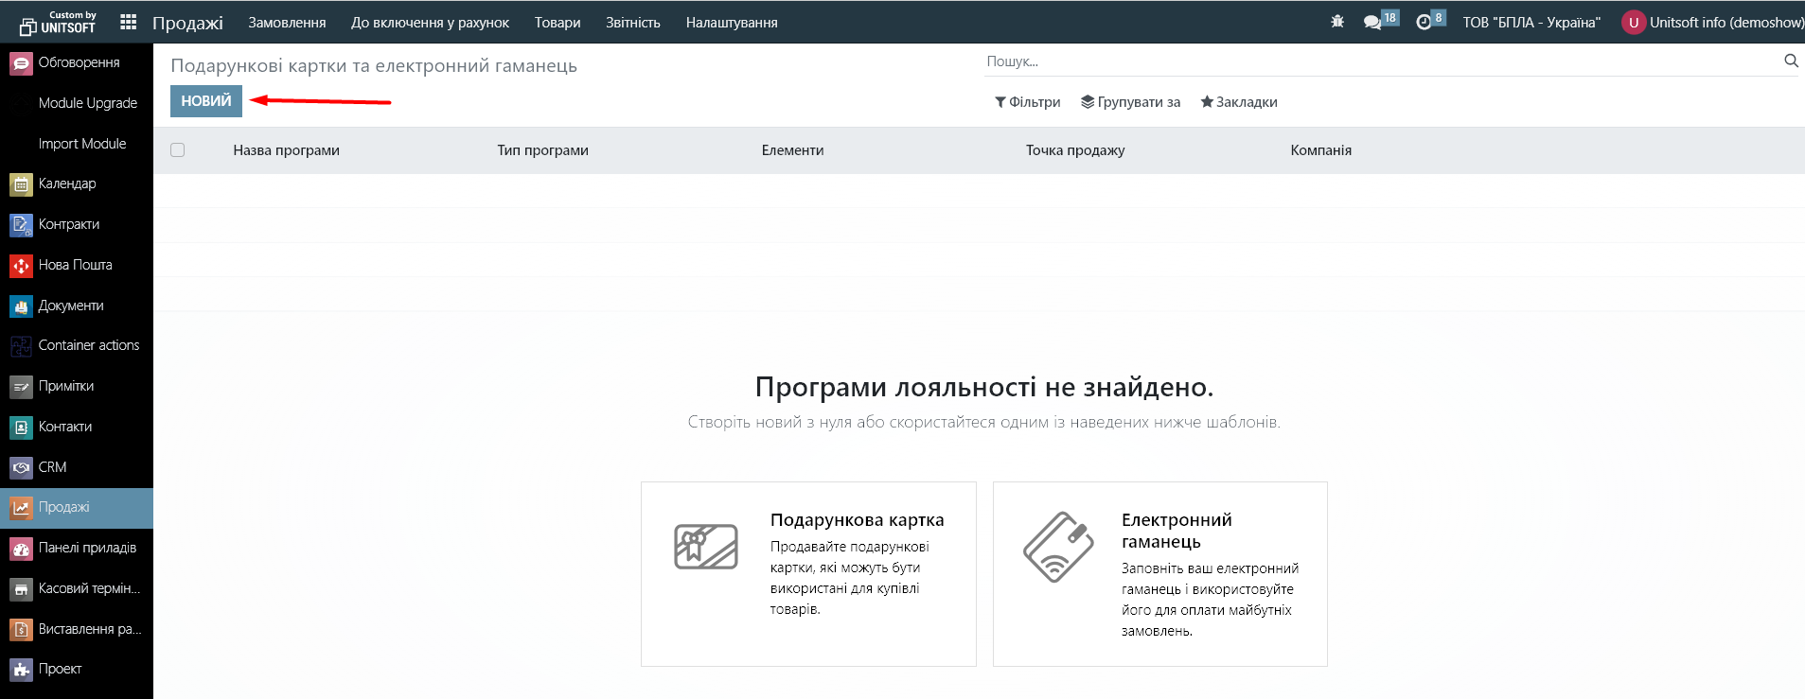Screen dimensions: 1805x699
Task: Sort by Назва програми column header
Action: pos(286,150)
